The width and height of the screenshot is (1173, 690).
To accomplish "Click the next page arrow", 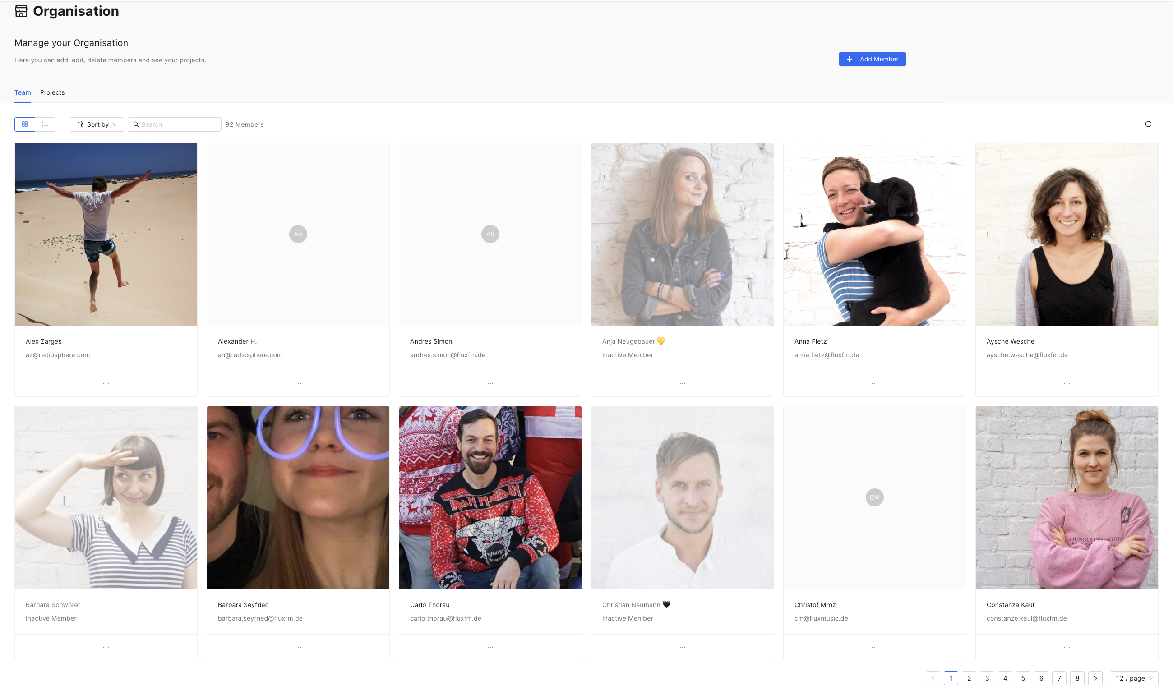I will 1095,678.
